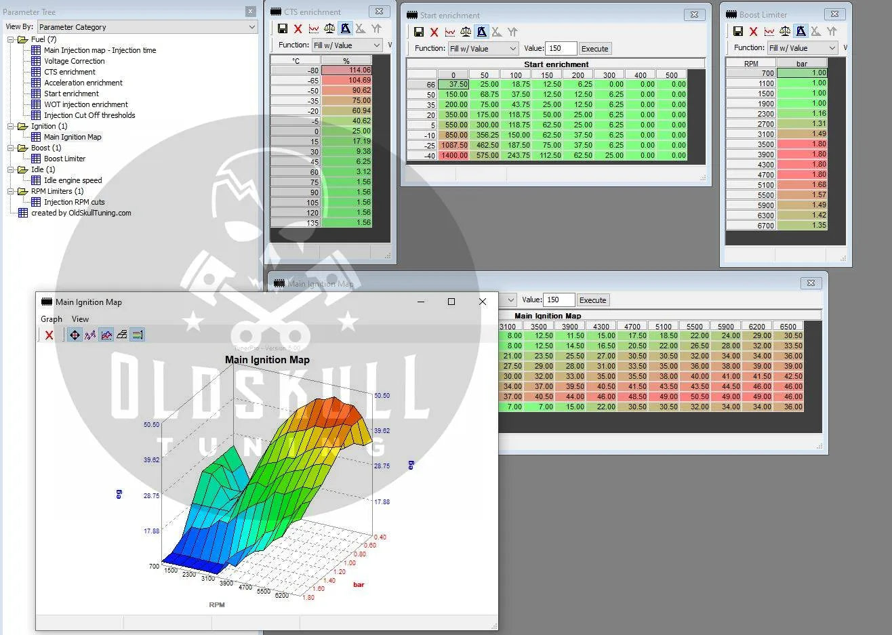The width and height of the screenshot is (892, 635).
Task: Cancel changes with red X in CTS enrichment window
Action: [x=298, y=28]
